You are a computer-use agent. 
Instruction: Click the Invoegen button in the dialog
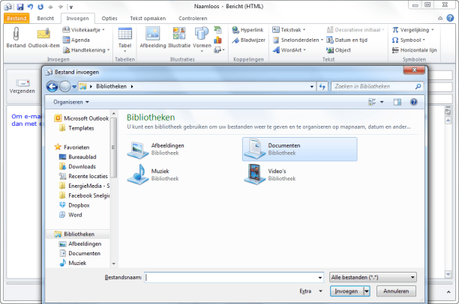pyautogui.click(x=346, y=291)
